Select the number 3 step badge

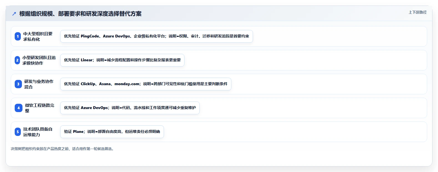pyautogui.click(x=18, y=84)
